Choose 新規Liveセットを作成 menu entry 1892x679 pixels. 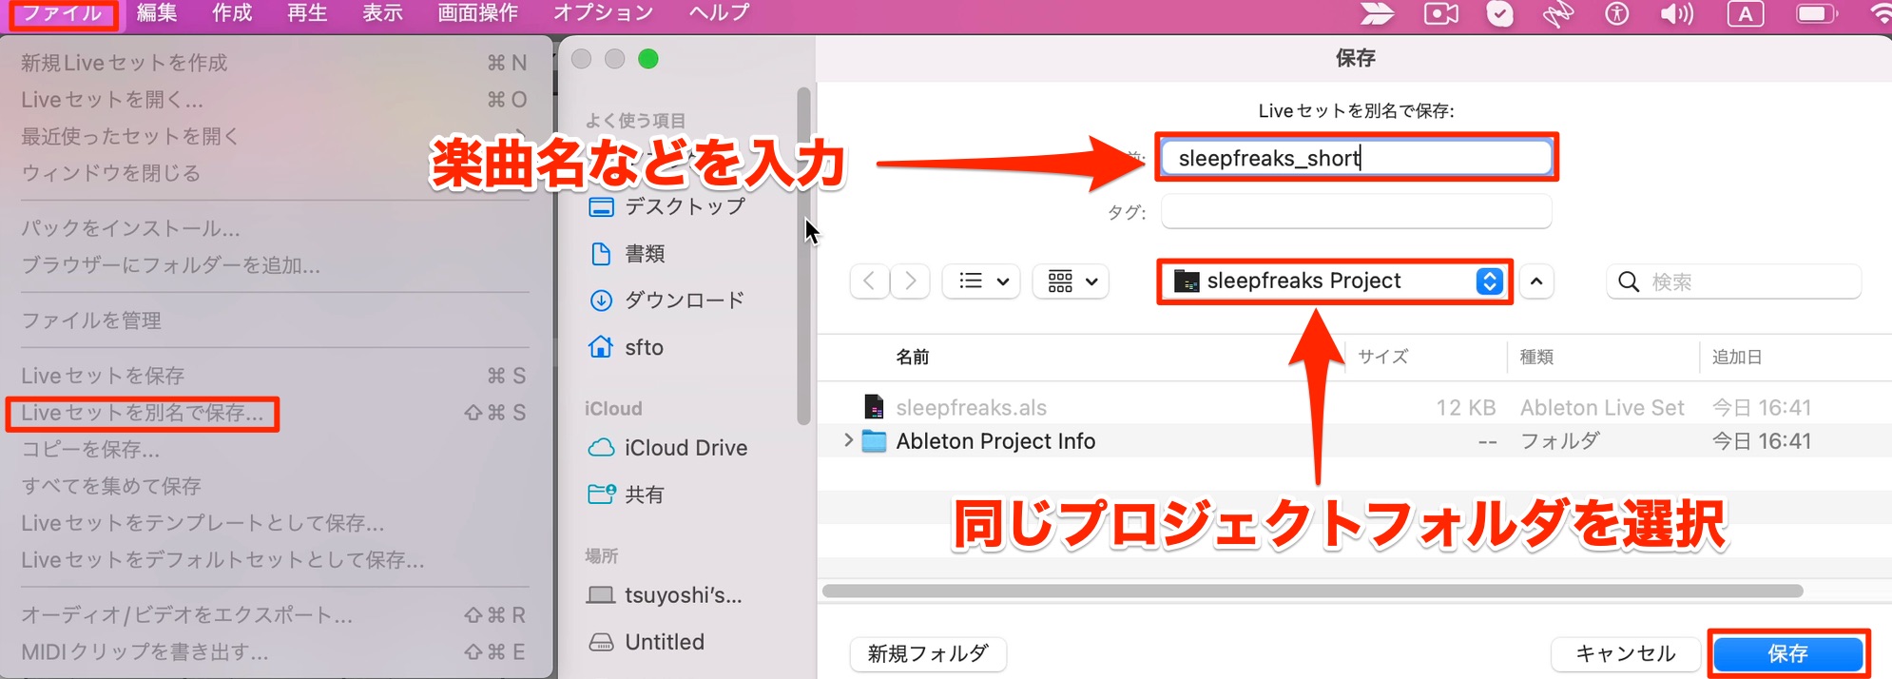pyautogui.click(x=125, y=63)
